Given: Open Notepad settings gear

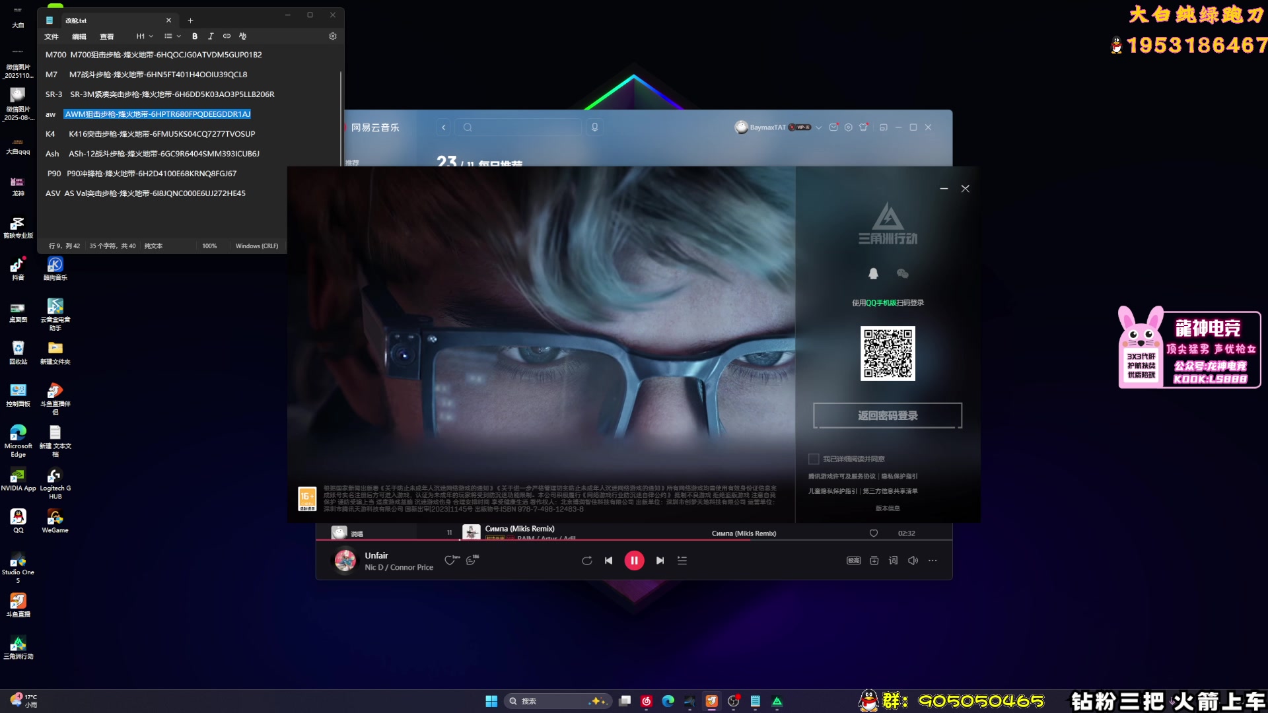Looking at the screenshot, I should (x=333, y=36).
